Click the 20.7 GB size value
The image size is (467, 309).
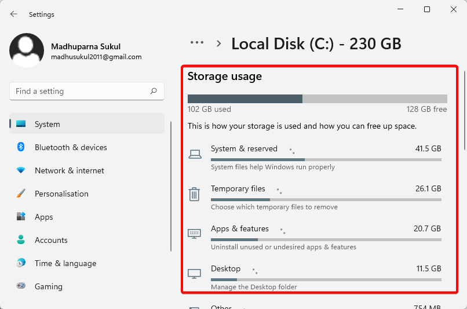click(427, 228)
